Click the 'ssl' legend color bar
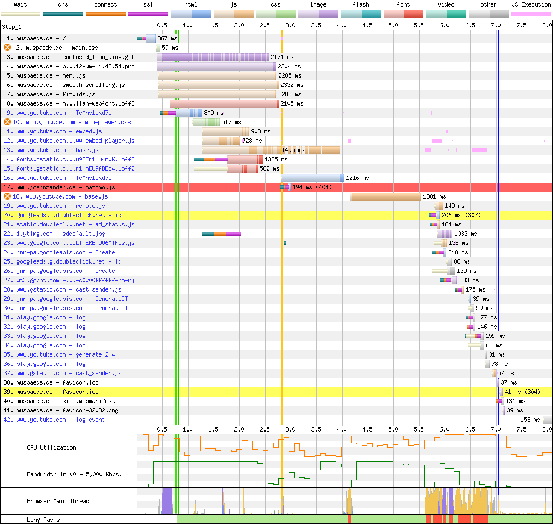Screen dimensions: 553x524 click(149, 14)
